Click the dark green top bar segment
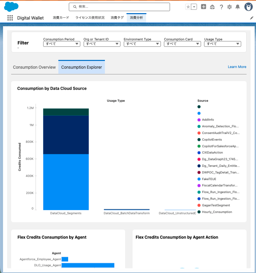 click(x=66, y=112)
